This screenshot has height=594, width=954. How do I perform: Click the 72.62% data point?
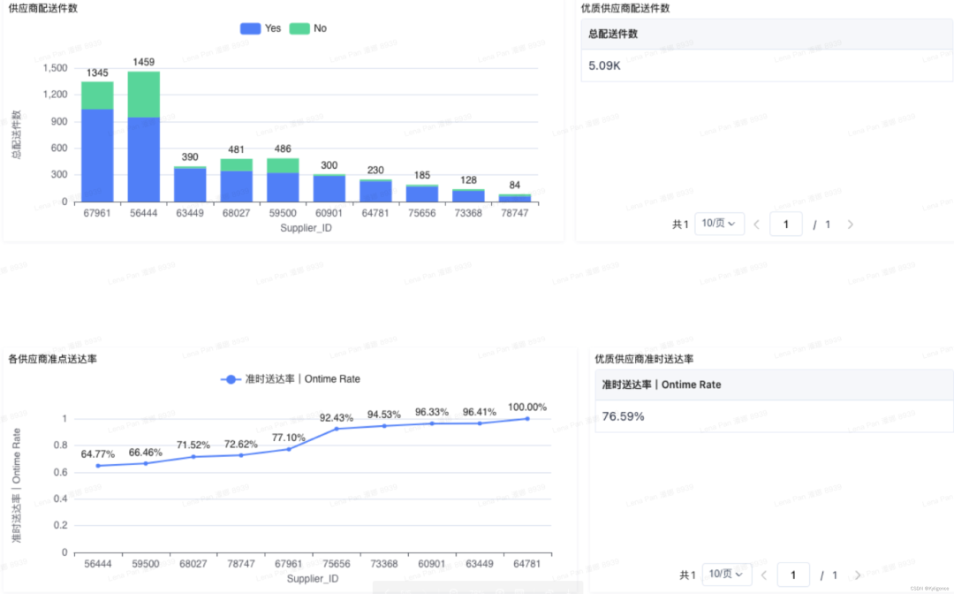click(x=241, y=455)
